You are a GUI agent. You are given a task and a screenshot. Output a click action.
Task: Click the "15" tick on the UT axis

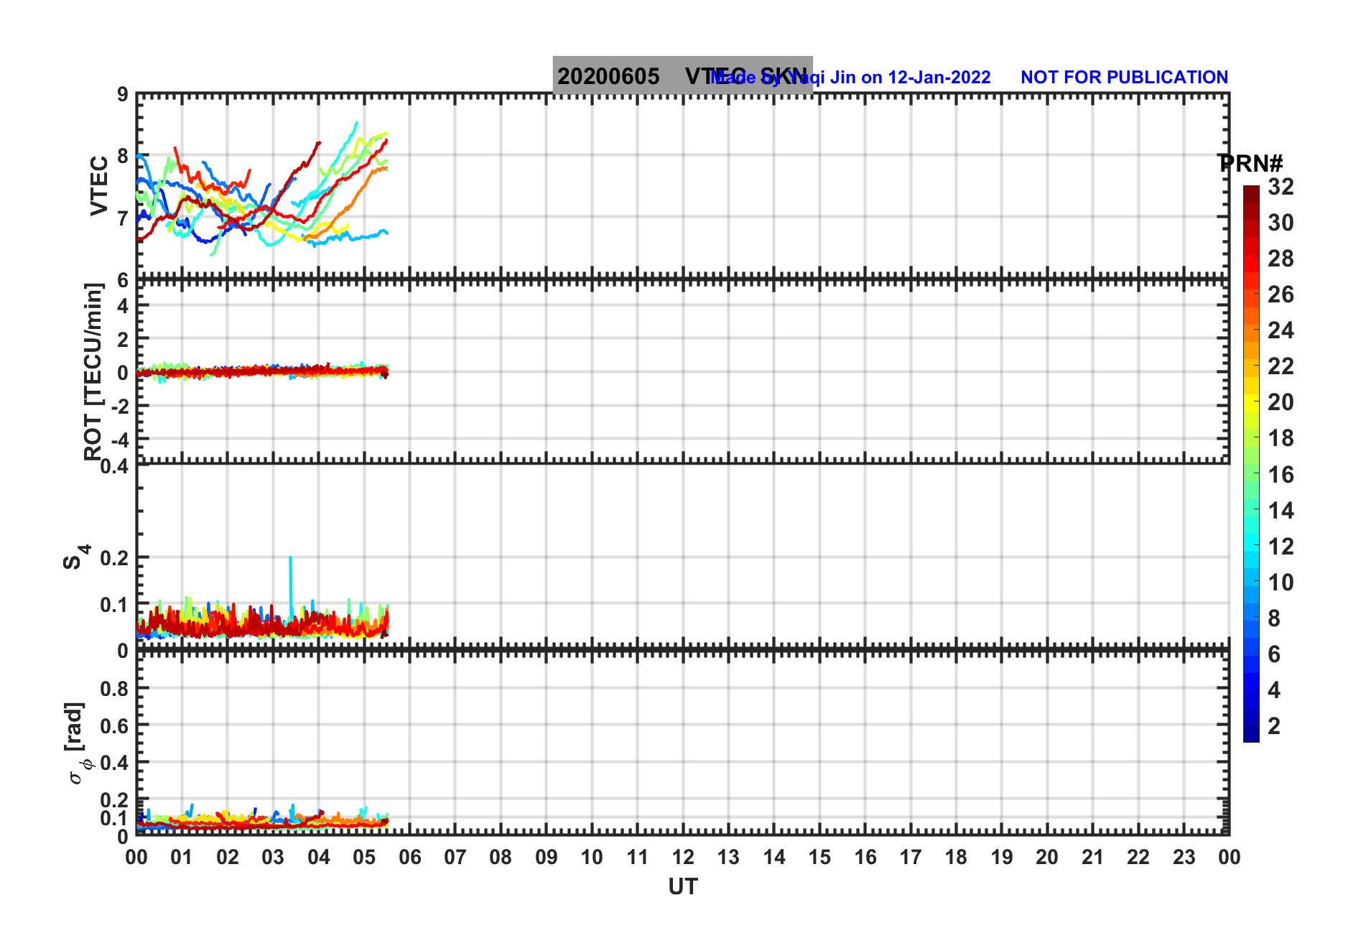(819, 857)
